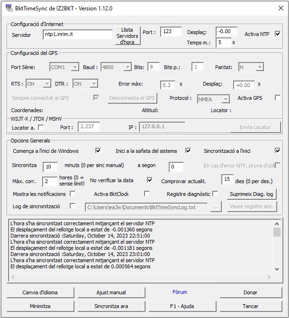Toggle the Locator a. checkbox

coord(41,127)
